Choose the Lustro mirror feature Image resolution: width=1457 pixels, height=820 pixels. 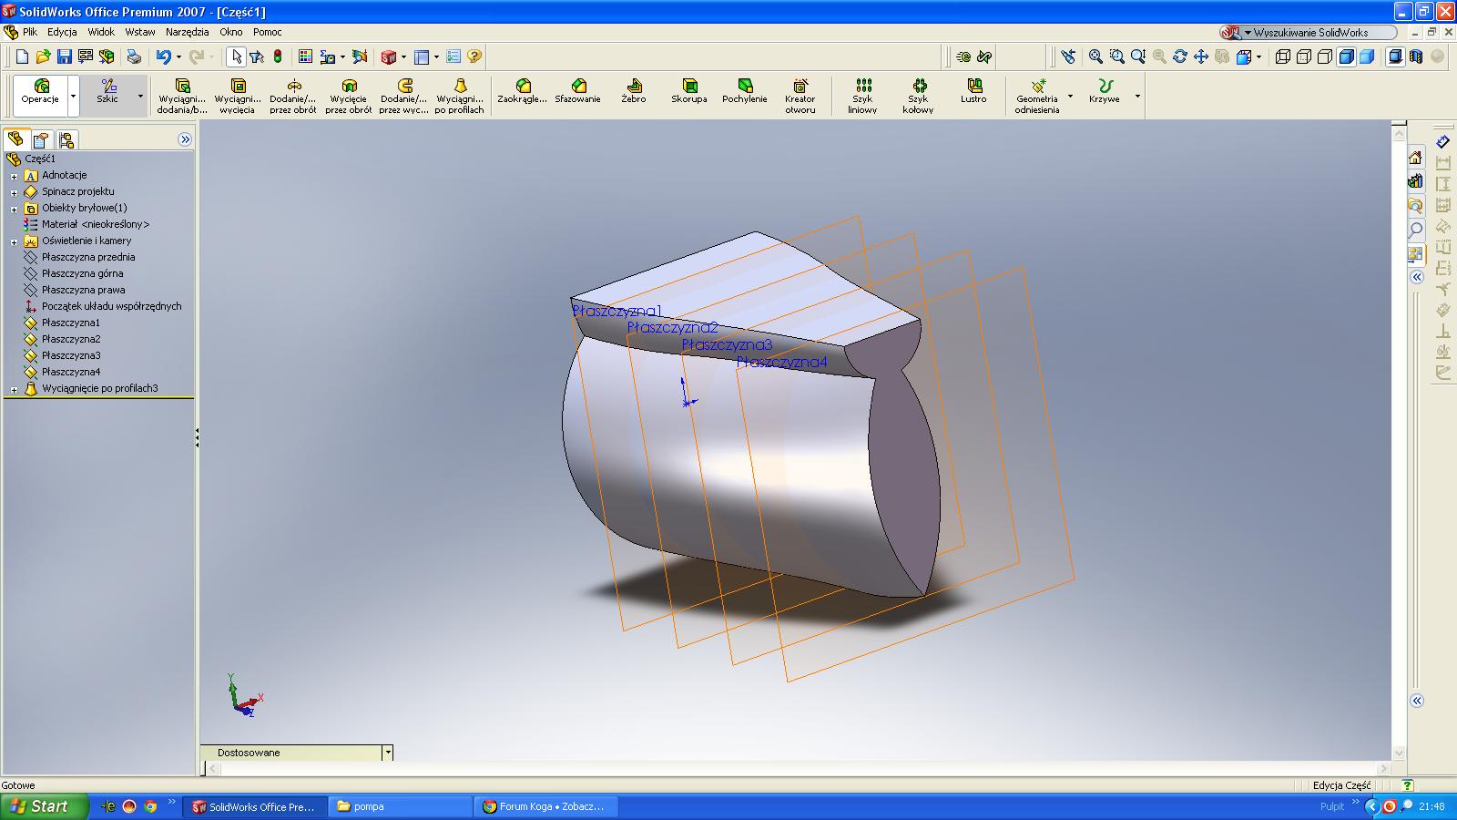coord(973,92)
